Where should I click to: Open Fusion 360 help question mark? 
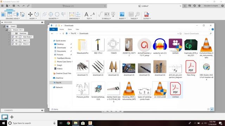click(x=223, y=6)
